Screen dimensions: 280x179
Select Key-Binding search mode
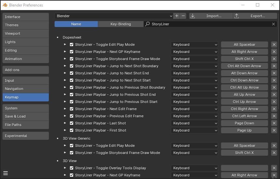[x=120, y=24]
